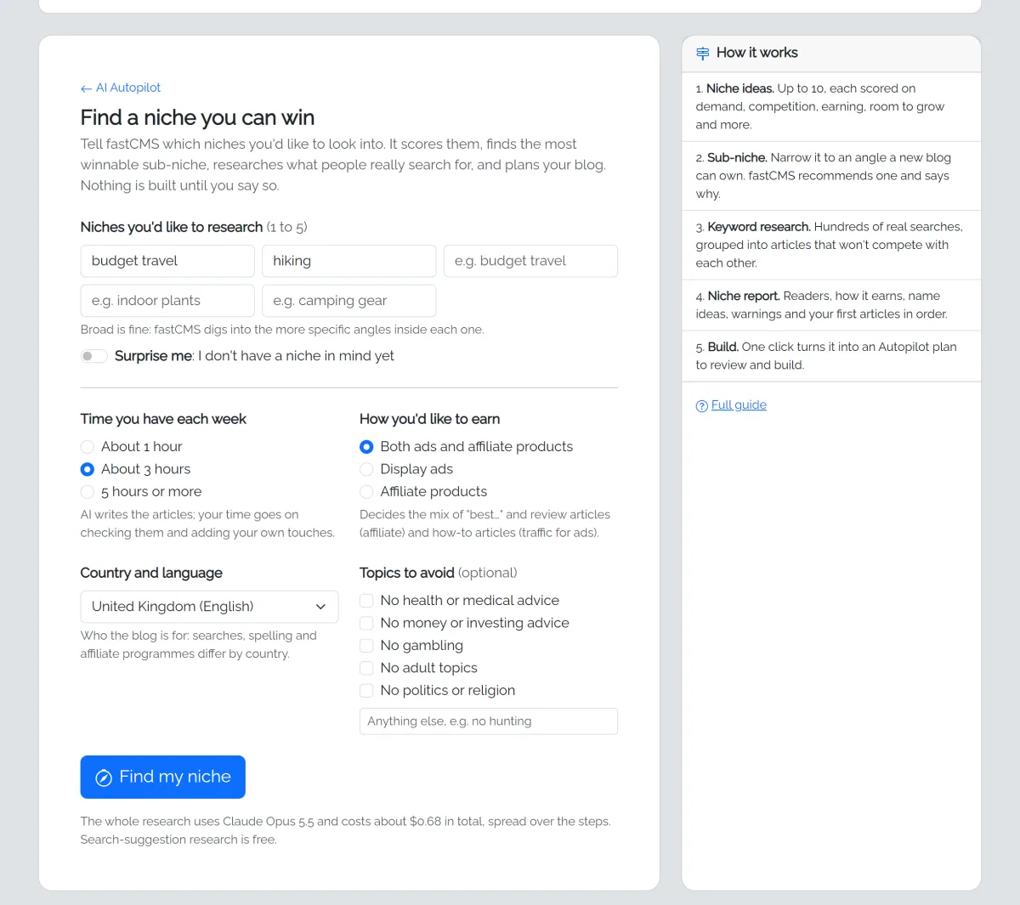Screen dimensions: 1020x905
Task: Click the "How you'd like to earn" label
Action: click(429, 419)
